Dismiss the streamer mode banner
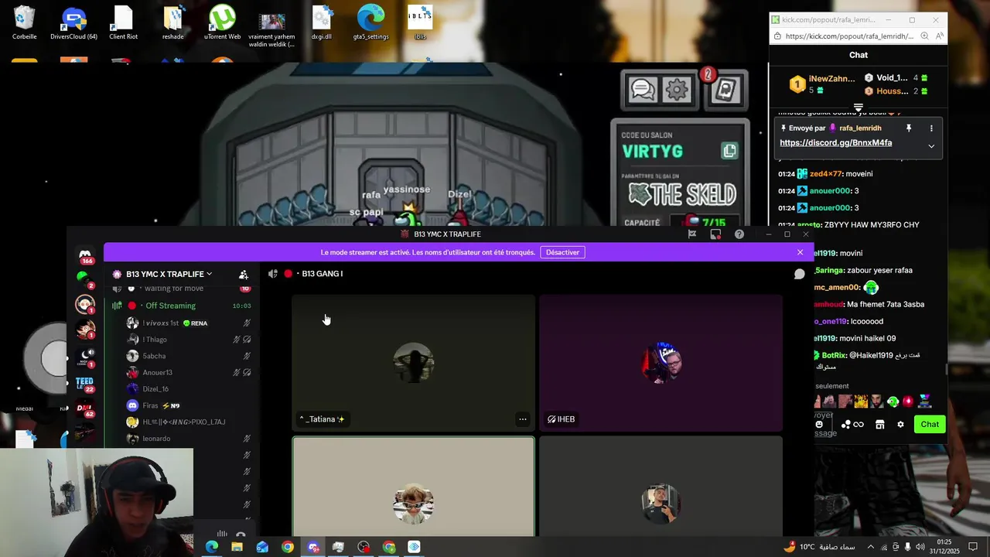Viewport: 990px width, 557px height. click(x=800, y=252)
